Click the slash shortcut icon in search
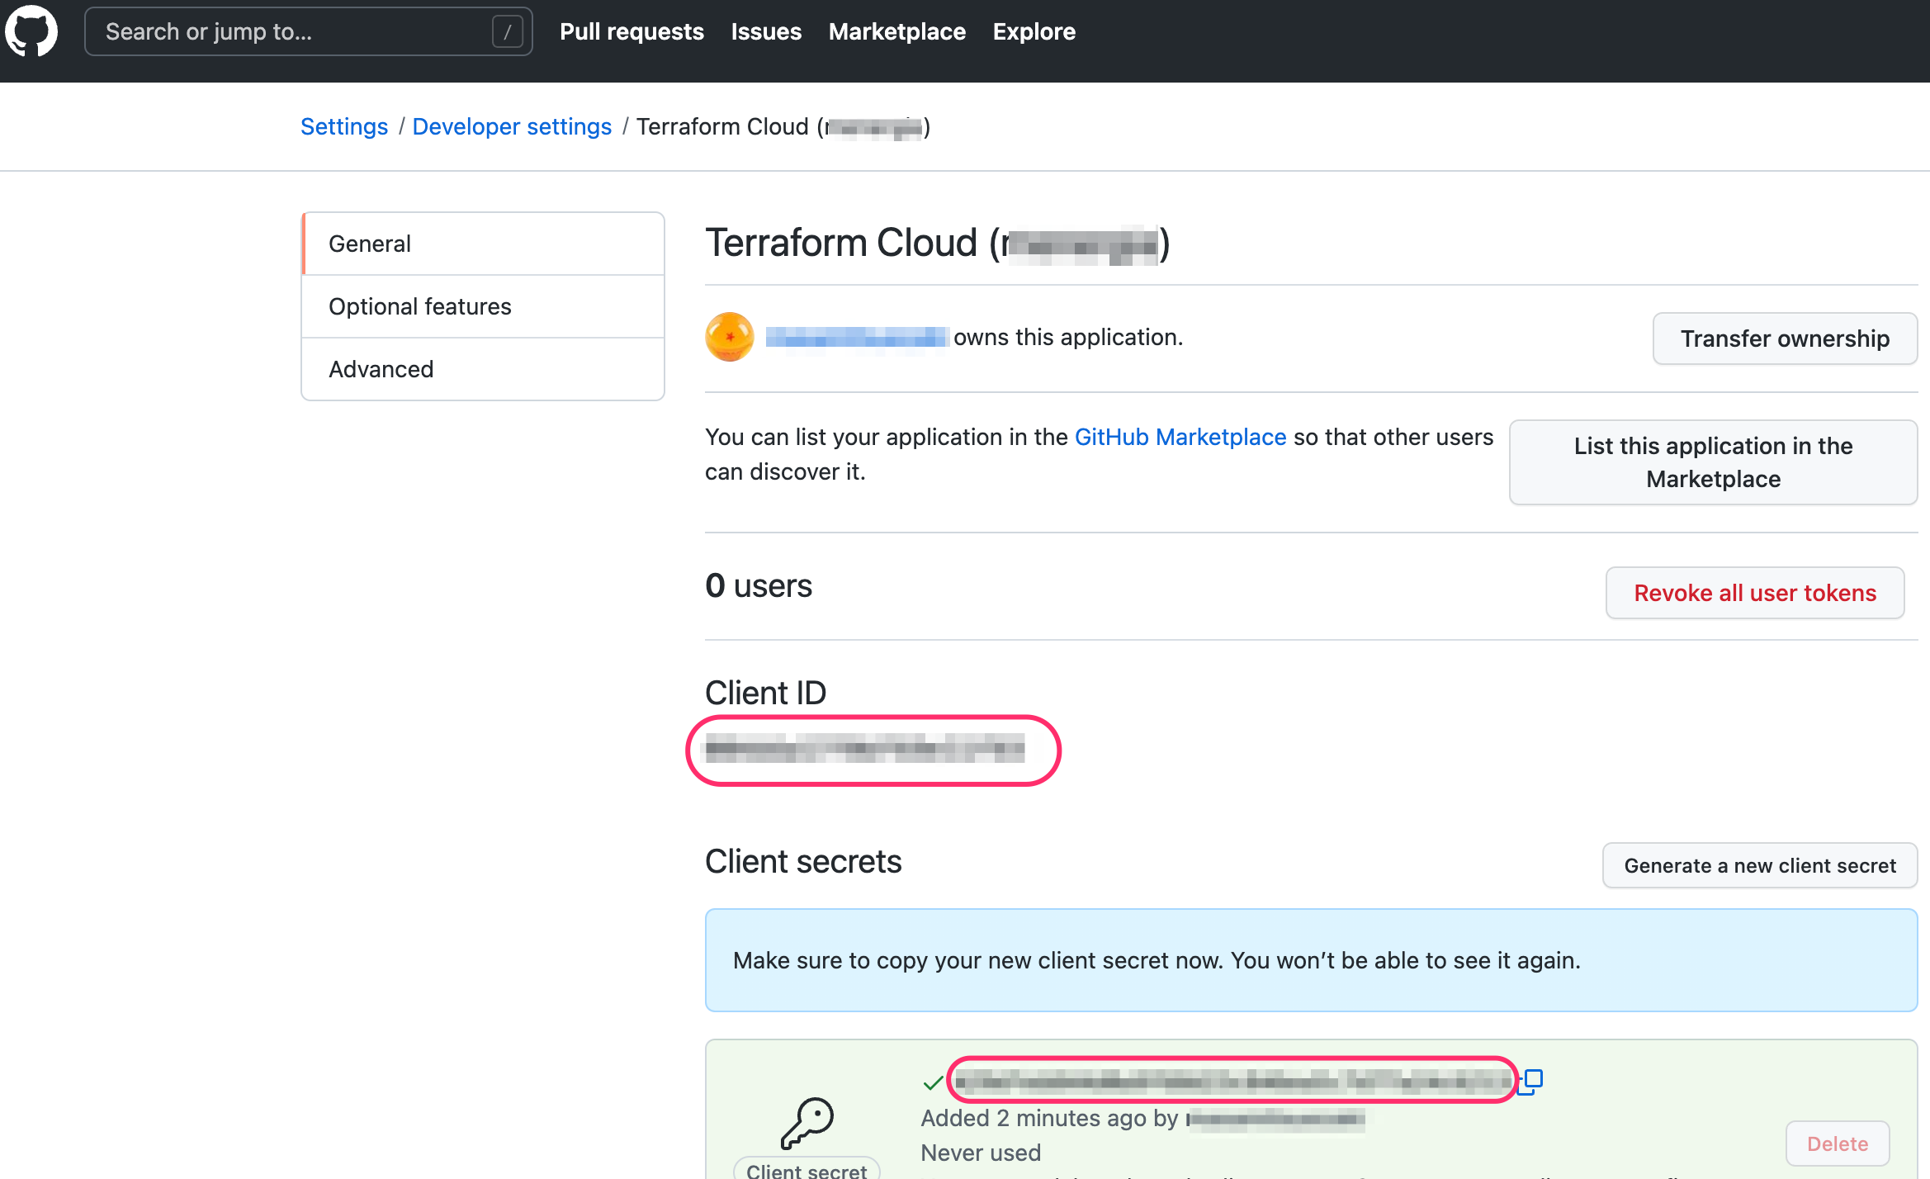Viewport: 1930px width, 1179px height. [507, 32]
